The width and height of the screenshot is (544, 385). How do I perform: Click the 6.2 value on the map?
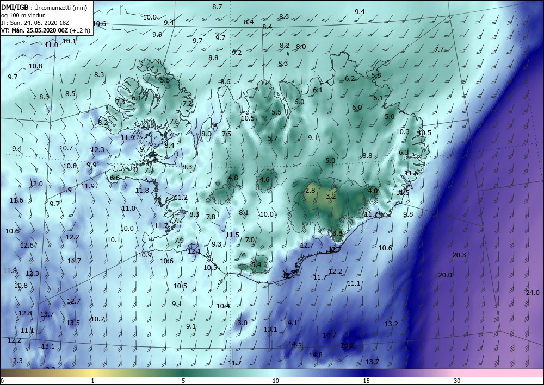pos(350,79)
